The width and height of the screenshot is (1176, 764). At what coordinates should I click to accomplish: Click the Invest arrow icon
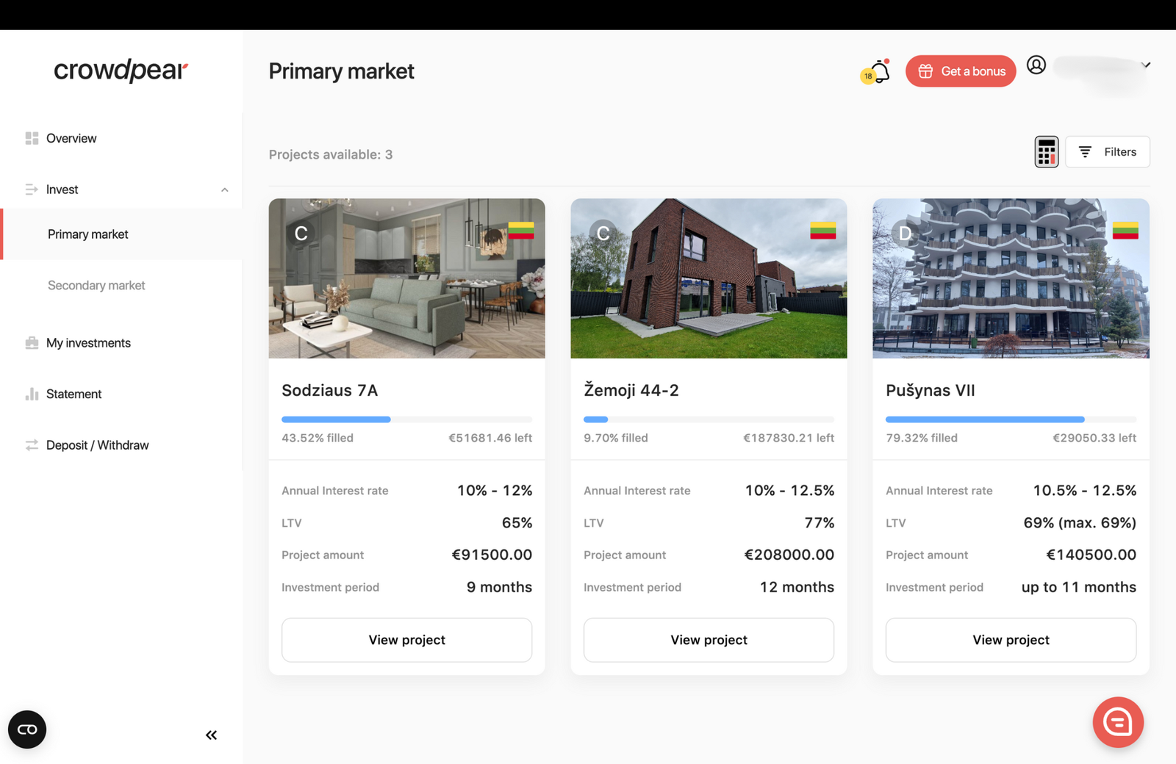32,190
